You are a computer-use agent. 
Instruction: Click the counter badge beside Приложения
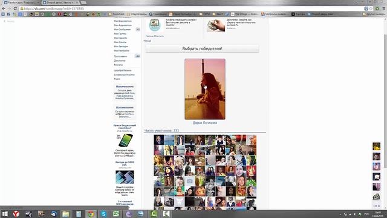click(137, 56)
